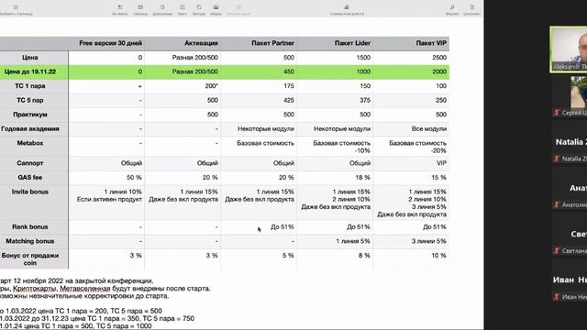
Task: Click muted mic icon beside Natalia
Action: coord(557,159)
